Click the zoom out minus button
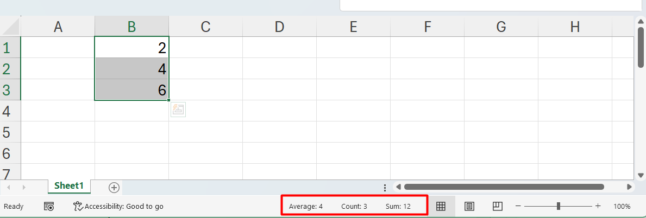Viewport: 646px width, 218px height. click(518, 207)
